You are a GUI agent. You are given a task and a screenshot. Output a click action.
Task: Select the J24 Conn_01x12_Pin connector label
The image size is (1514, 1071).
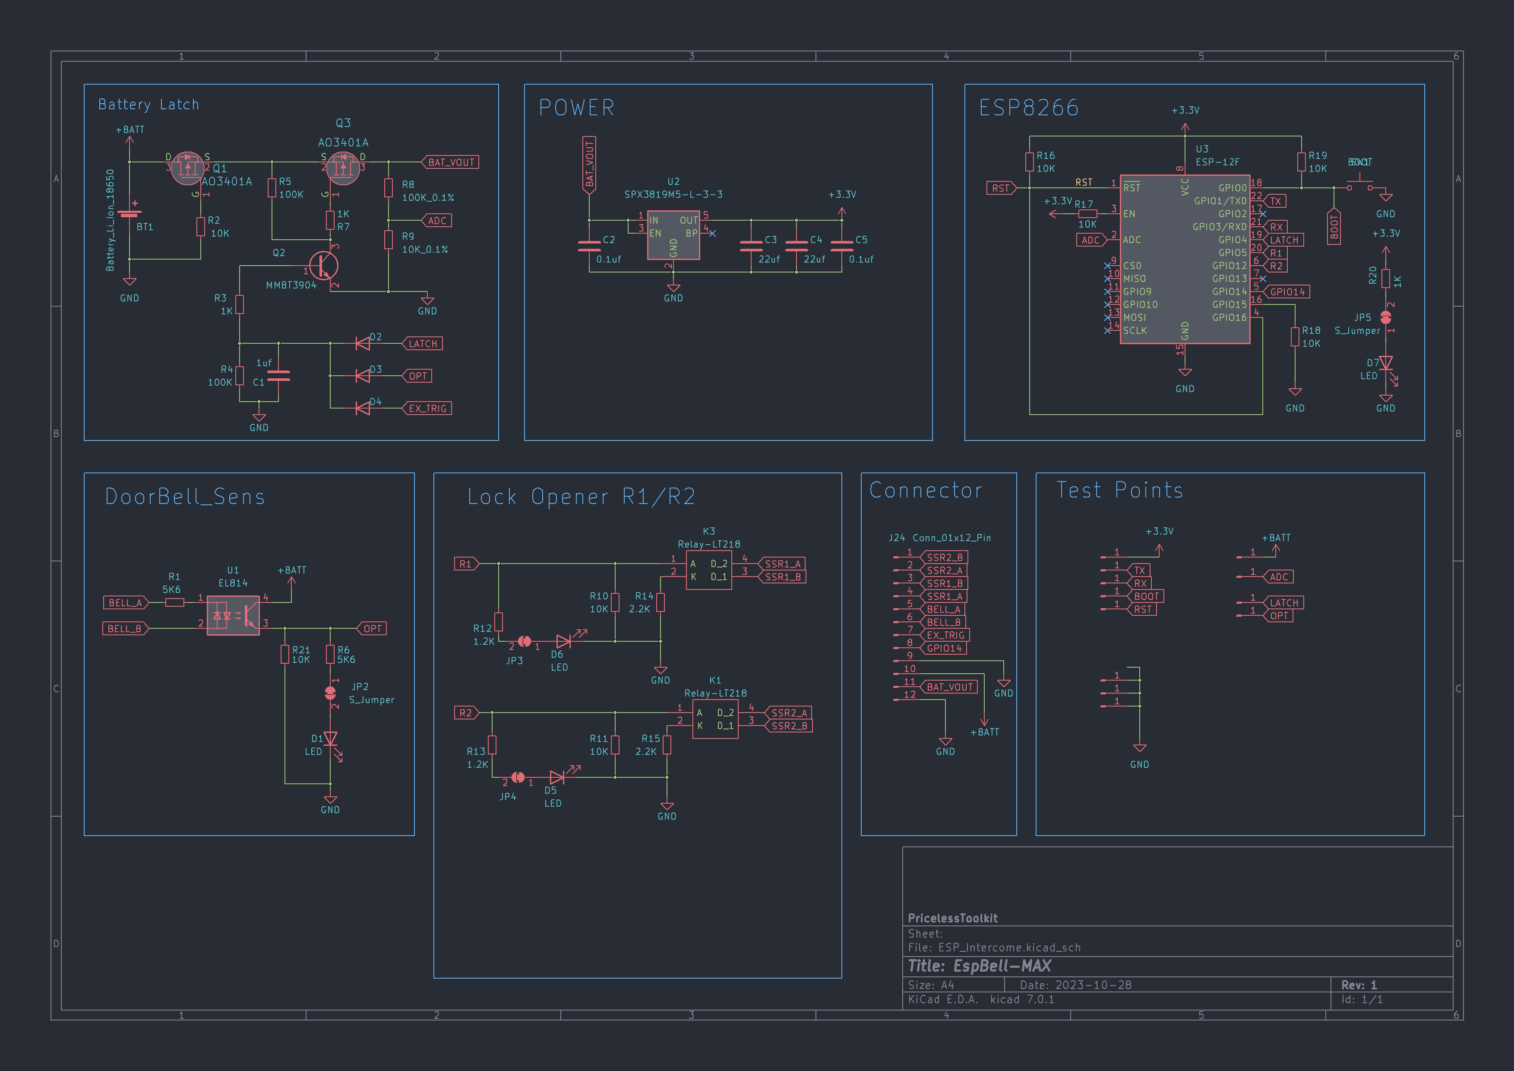(939, 538)
